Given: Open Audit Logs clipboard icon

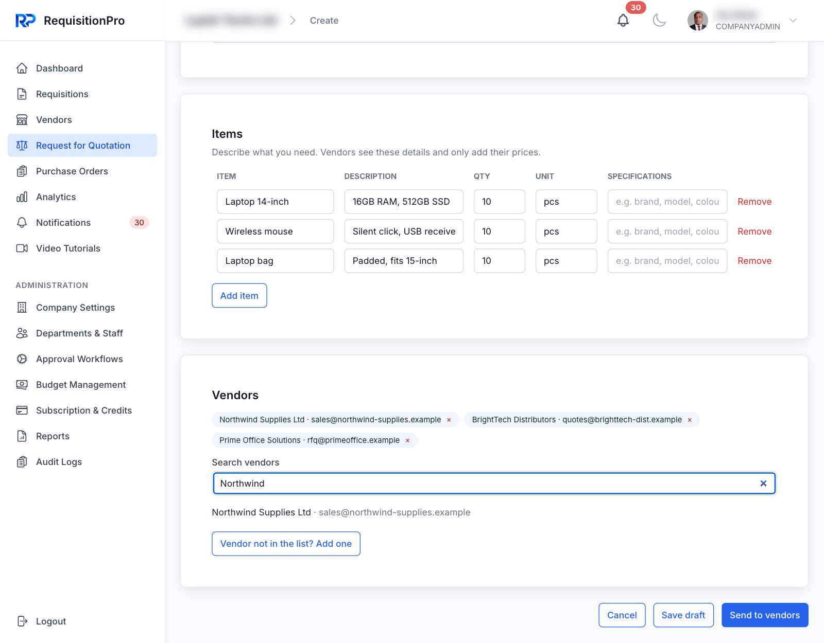Looking at the screenshot, I should click(22, 462).
